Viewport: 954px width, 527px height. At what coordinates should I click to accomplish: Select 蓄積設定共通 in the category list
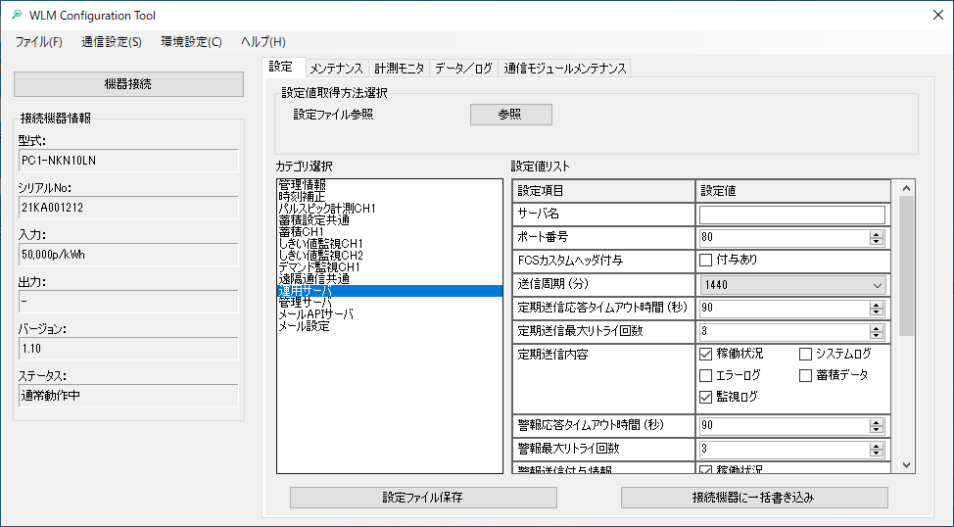pos(390,220)
